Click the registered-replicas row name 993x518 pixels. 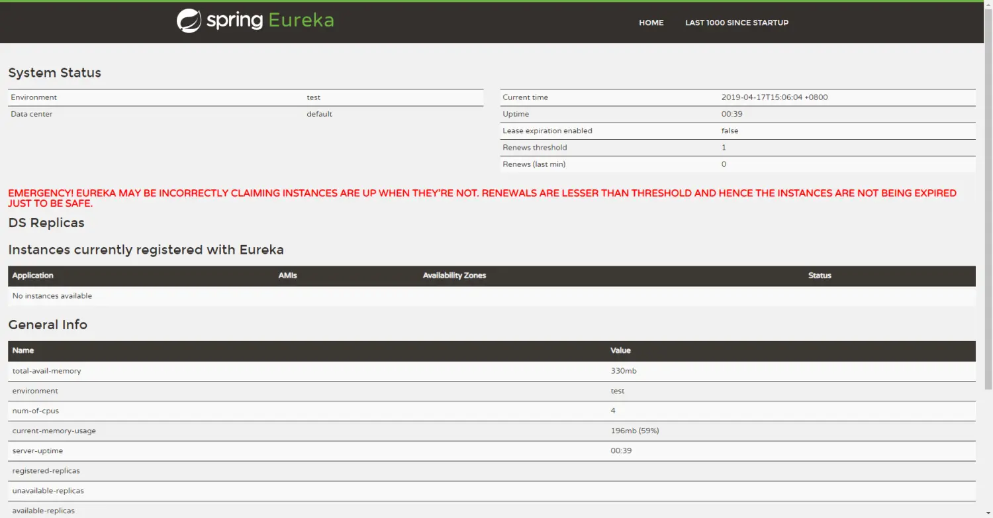46,470
